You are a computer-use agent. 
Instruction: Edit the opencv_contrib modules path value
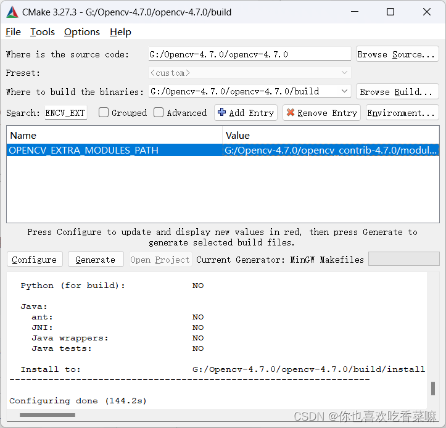point(331,150)
